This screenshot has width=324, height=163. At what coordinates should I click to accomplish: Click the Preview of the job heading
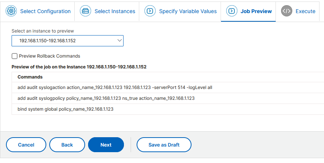click(x=79, y=67)
